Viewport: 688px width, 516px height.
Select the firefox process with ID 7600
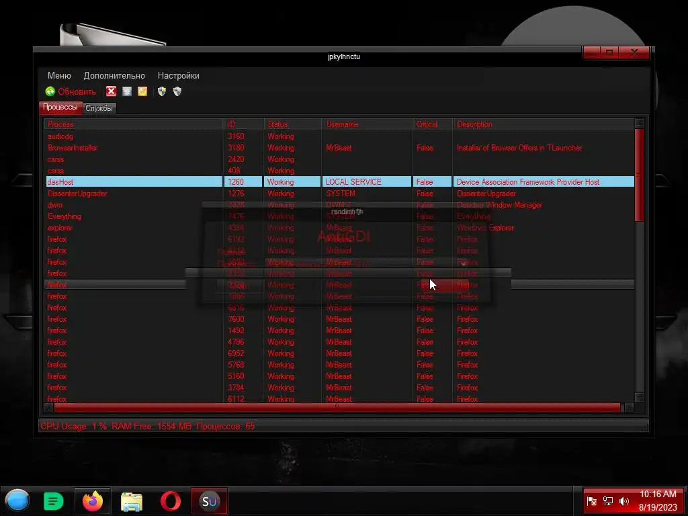[x=340, y=319]
